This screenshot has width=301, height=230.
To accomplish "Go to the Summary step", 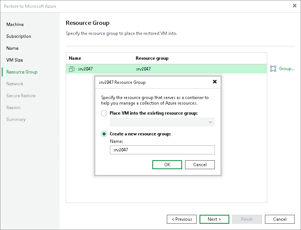I will pyautogui.click(x=16, y=119).
